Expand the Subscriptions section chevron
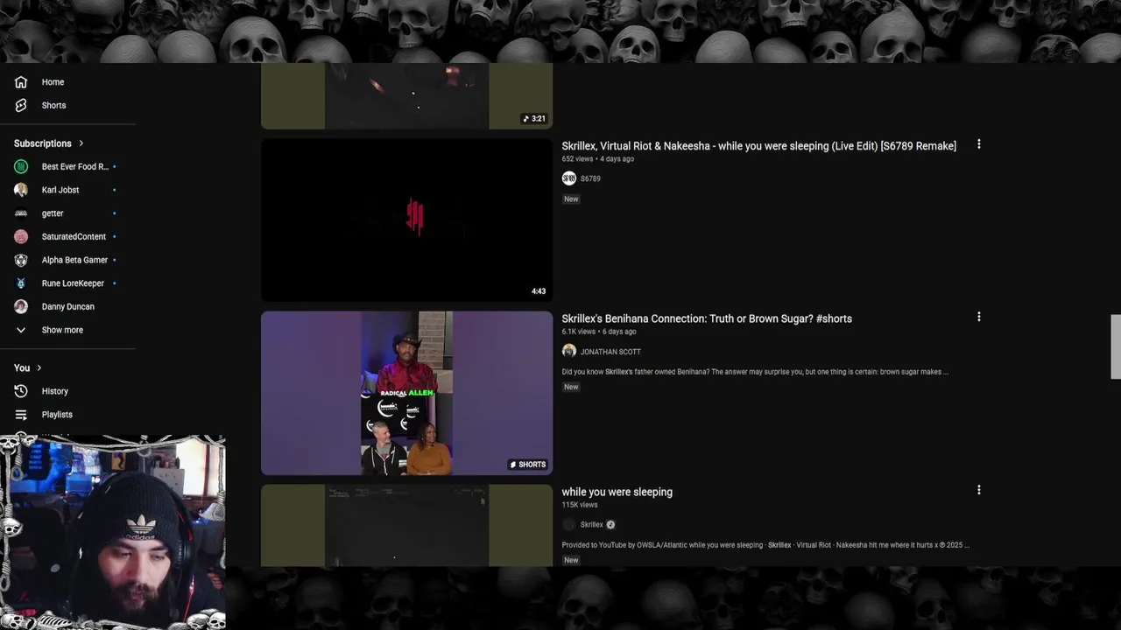Viewport: 1121px width, 630px height. point(81,143)
